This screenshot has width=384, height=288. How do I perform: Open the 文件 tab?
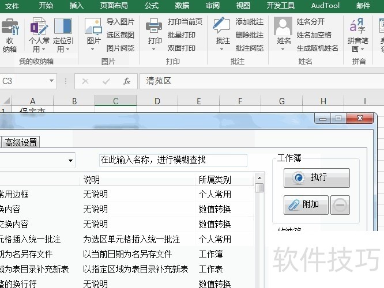(x=12, y=6)
